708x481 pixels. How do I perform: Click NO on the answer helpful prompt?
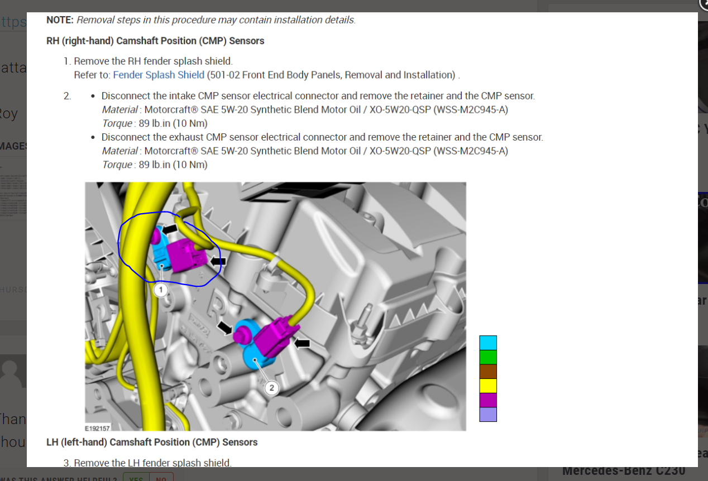point(161,479)
